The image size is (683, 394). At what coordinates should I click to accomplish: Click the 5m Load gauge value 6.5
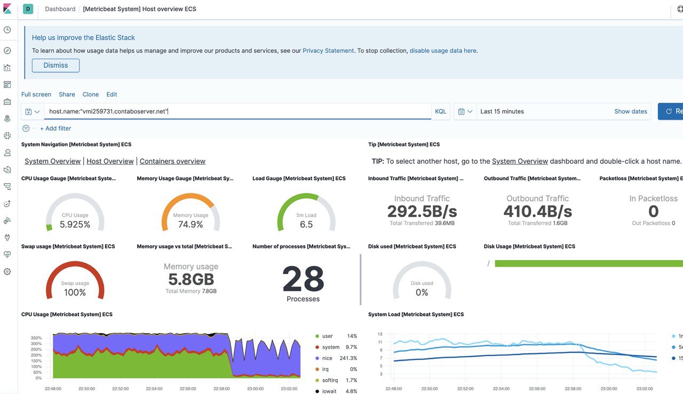click(x=306, y=224)
